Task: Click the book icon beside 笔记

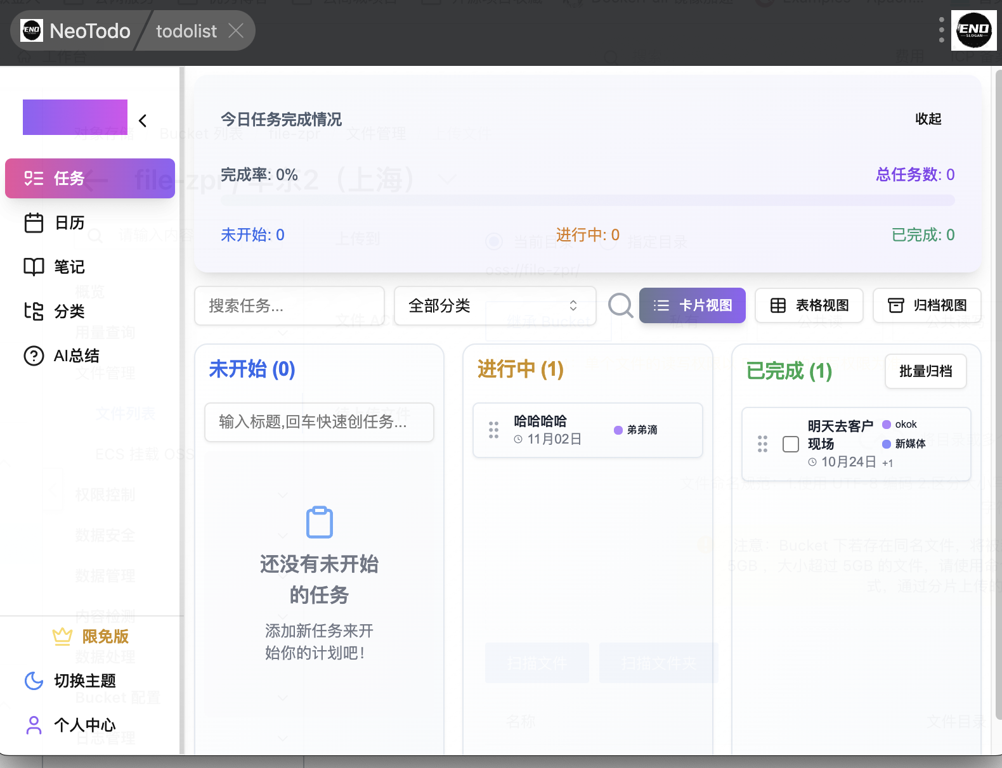Action: tap(34, 267)
